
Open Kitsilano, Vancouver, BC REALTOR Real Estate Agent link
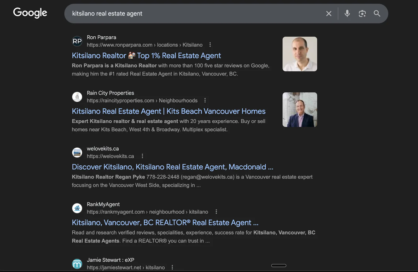[x=165, y=223]
